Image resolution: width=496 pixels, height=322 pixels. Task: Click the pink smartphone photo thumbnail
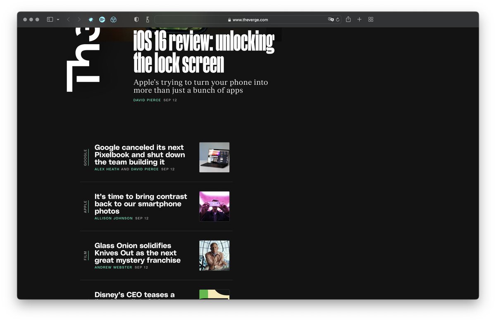(x=214, y=206)
